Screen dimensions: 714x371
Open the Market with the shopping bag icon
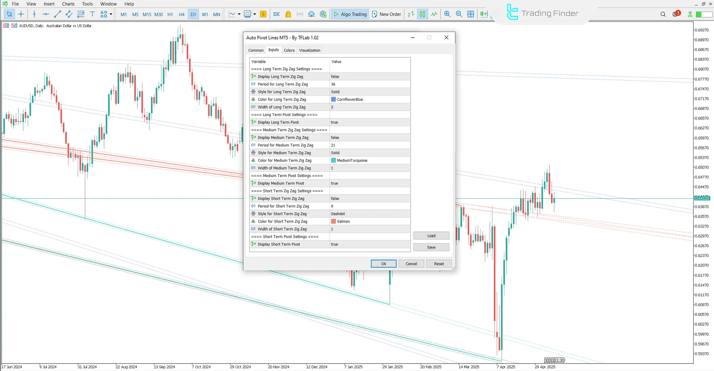pos(288,14)
